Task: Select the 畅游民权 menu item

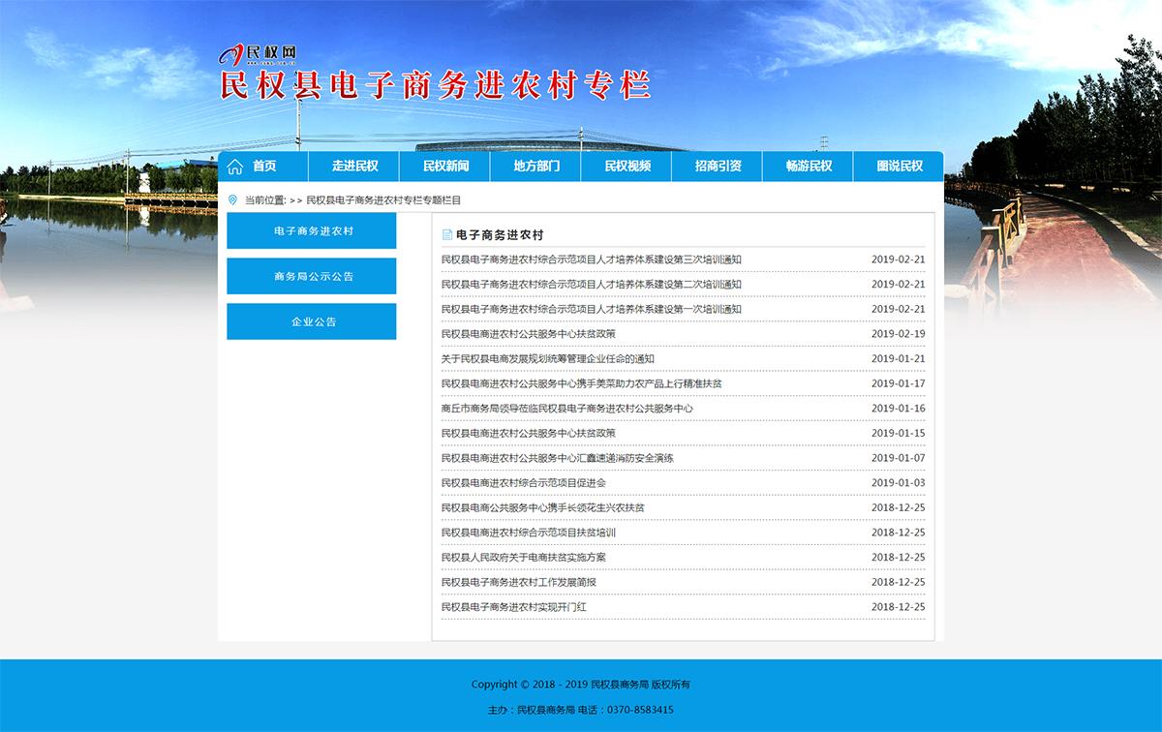Action: tap(807, 166)
